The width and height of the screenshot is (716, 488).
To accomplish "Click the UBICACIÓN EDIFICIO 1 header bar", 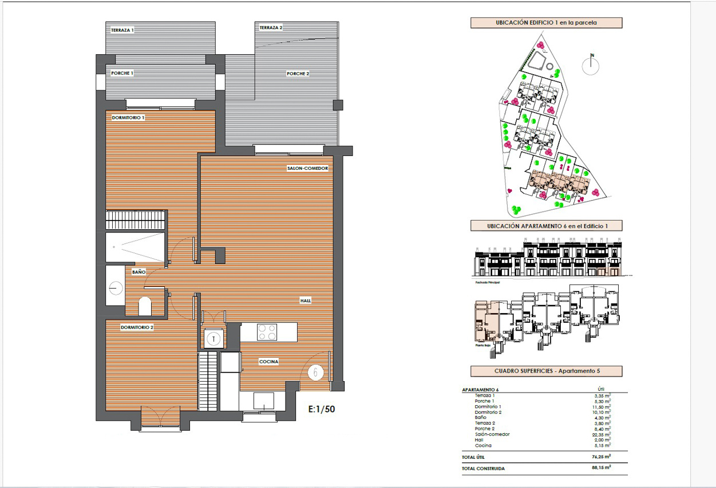I will click(545, 23).
